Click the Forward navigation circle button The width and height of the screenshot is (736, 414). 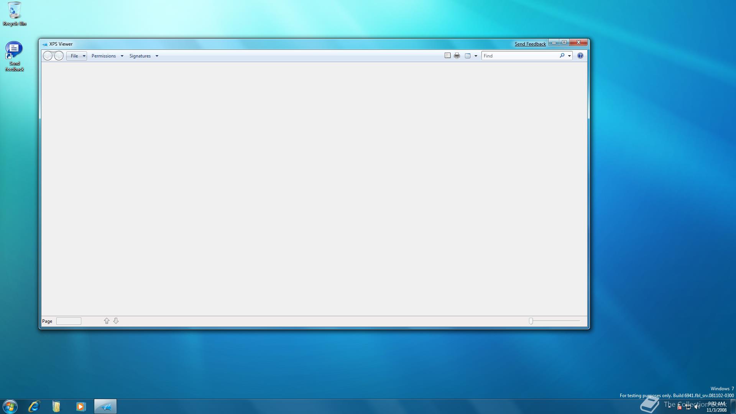pyautogui.click(x=59, y=56)
